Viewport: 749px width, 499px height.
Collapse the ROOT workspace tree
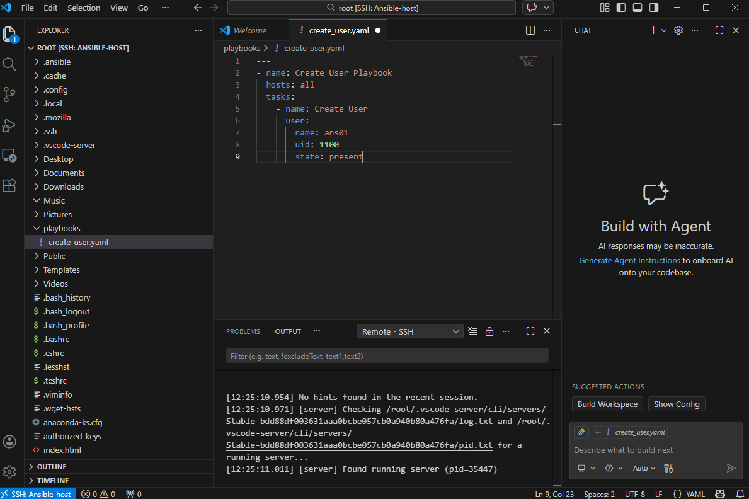[x=83, y=48]
